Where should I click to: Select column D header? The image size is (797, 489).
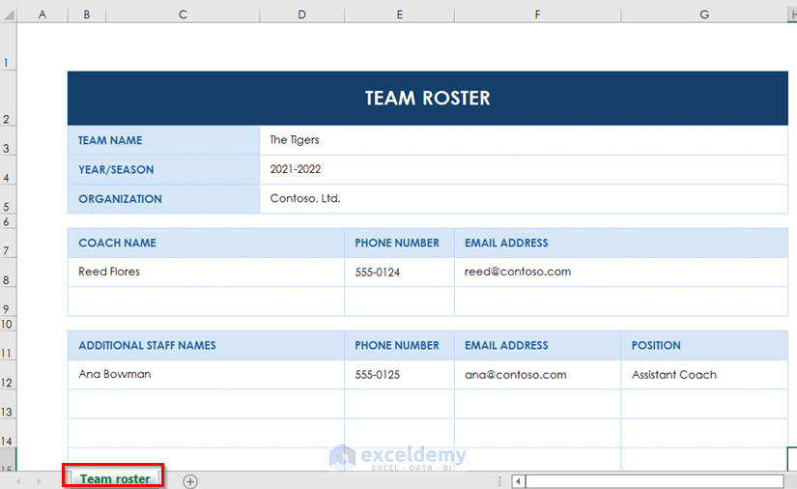pos(302,14)
